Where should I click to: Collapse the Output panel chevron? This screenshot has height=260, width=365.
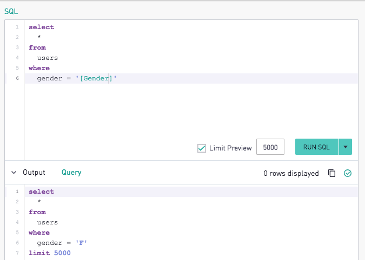click(14, 173)
